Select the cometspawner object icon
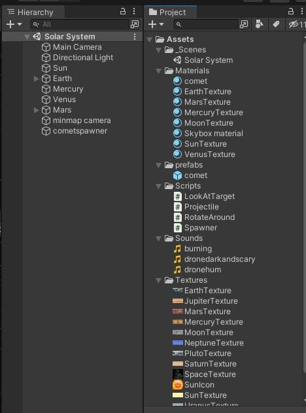 pos(46,131)
